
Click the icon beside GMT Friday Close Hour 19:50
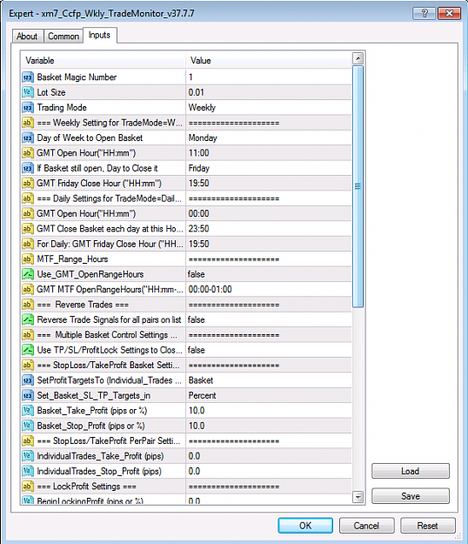(x=28, y=183)
